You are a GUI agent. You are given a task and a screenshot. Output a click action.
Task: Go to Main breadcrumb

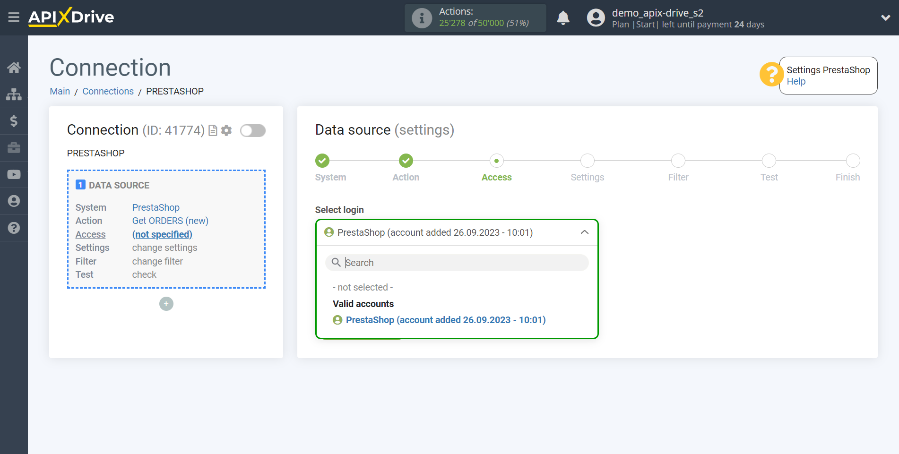point(60,91)
